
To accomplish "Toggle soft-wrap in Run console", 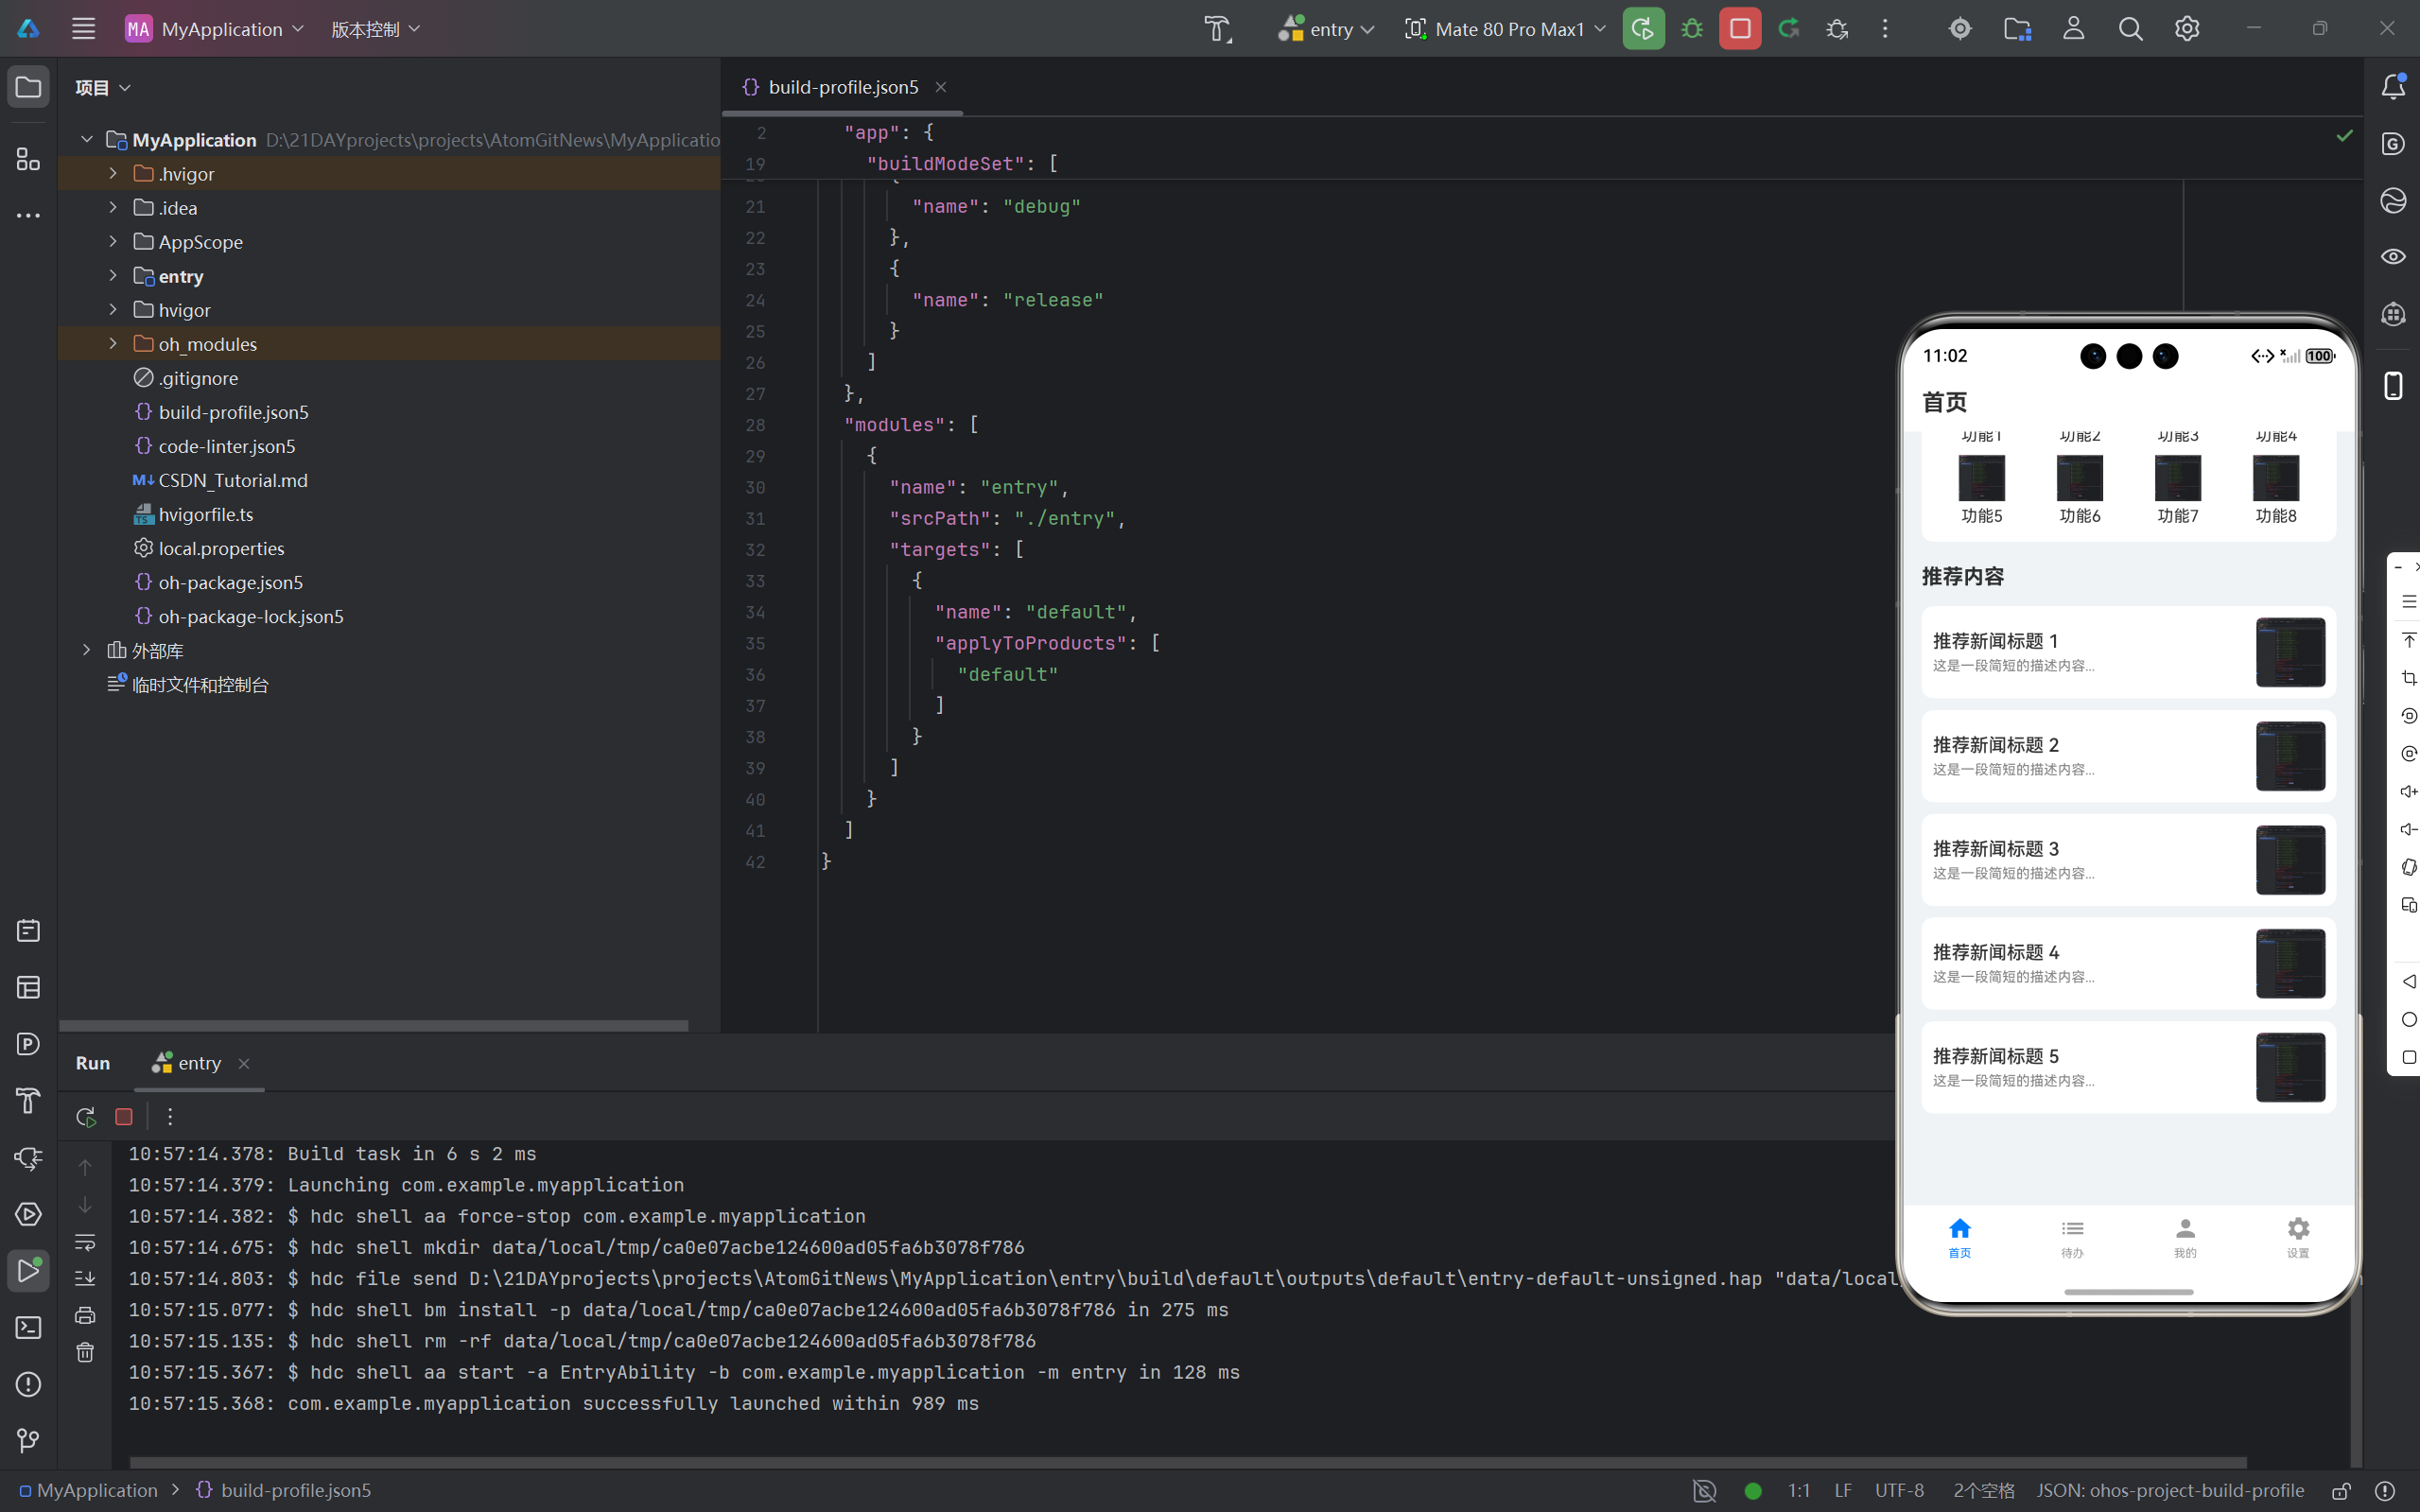I will click(85, 1242).
